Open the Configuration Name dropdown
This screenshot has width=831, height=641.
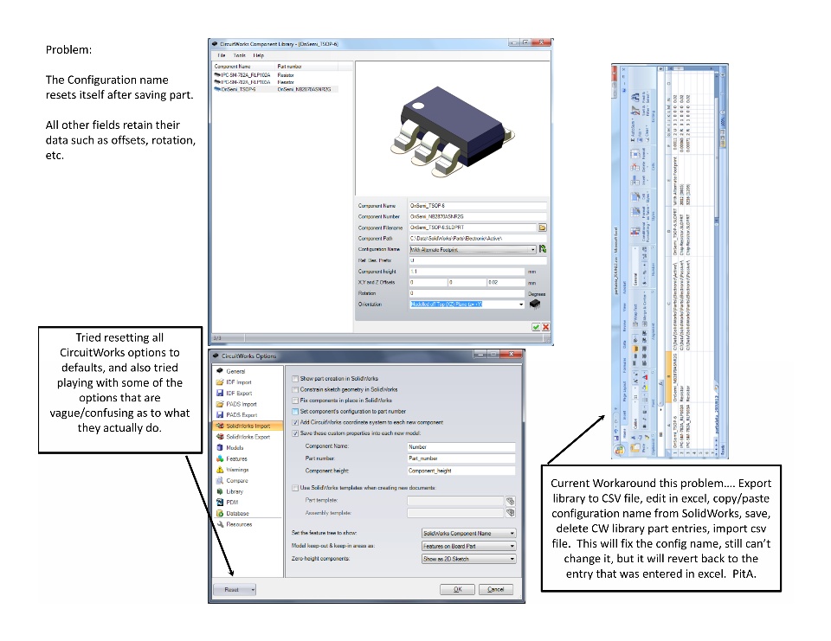[x=532, y=249]
